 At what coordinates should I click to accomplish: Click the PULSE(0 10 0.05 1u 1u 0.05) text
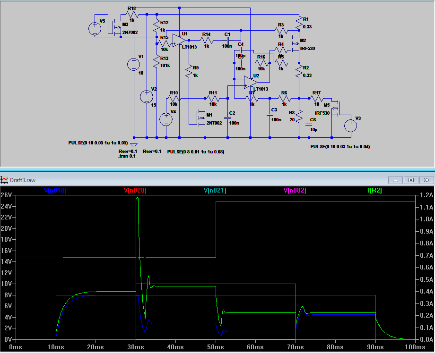(x=98, y=143)
